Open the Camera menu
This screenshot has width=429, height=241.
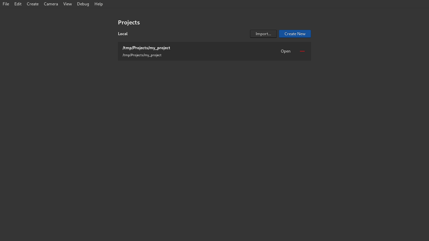pos(51,4)
